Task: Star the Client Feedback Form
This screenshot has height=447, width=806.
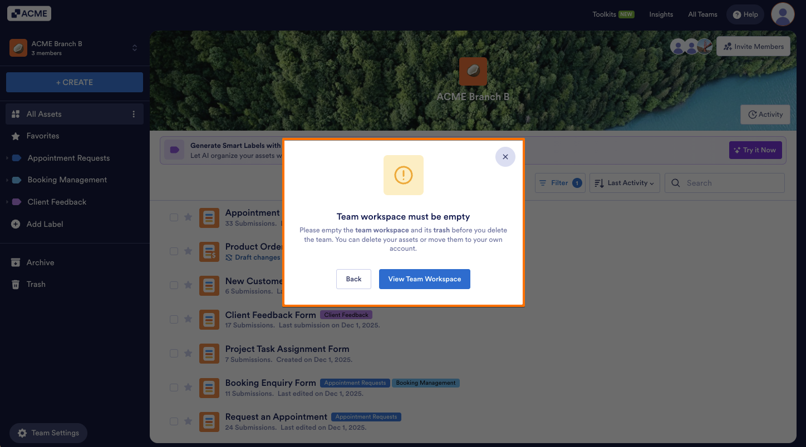Action: 188,319
